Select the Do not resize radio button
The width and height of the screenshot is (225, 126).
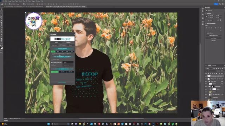[x=52, y=60]
